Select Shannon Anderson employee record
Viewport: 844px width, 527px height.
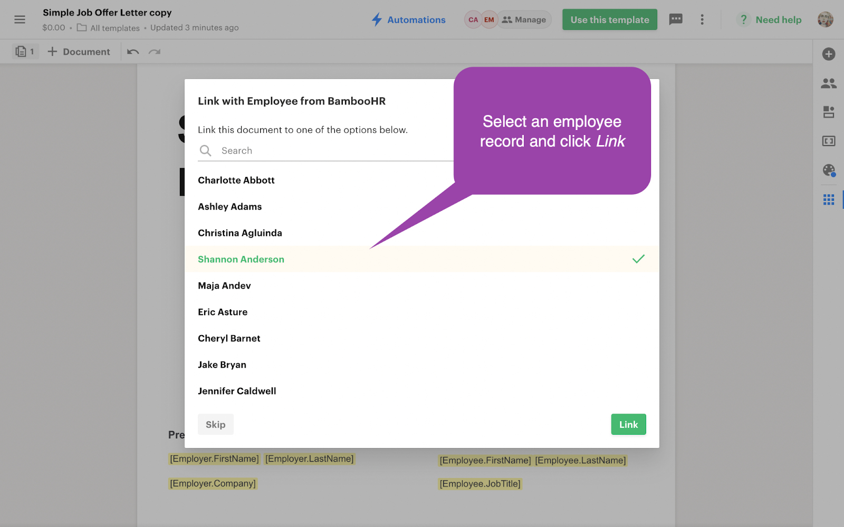(422, 259)
